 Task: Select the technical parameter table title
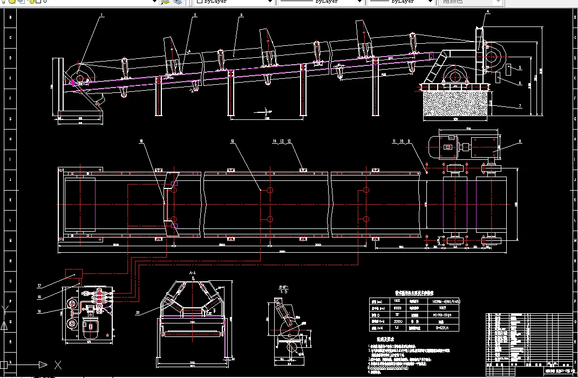coord(414,293)
